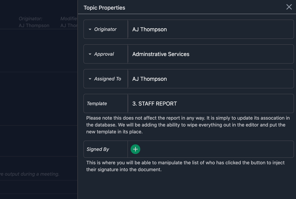296x199 pixels.
Task: Click the background Originator AJ Thompson text
Action: tap(34, 25)
